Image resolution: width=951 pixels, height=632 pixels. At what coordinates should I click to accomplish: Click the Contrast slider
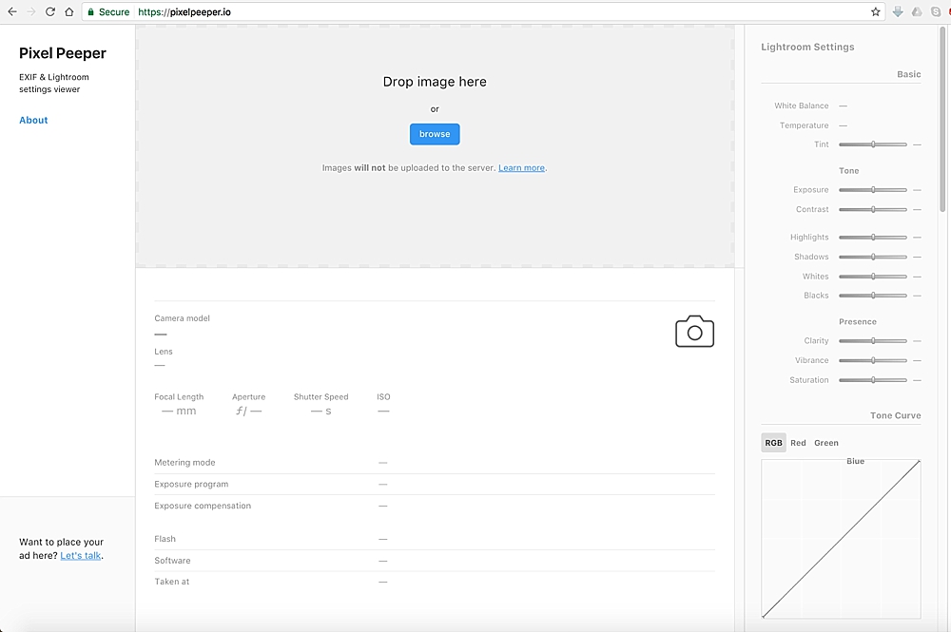[873, 210]
